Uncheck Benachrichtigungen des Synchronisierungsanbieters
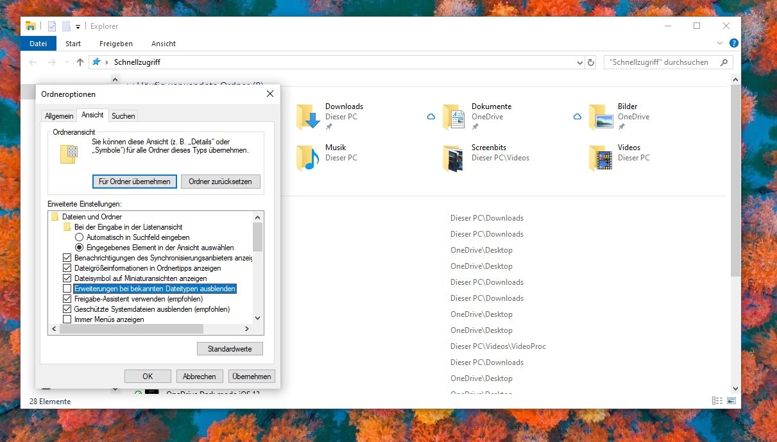 [67, 258]
